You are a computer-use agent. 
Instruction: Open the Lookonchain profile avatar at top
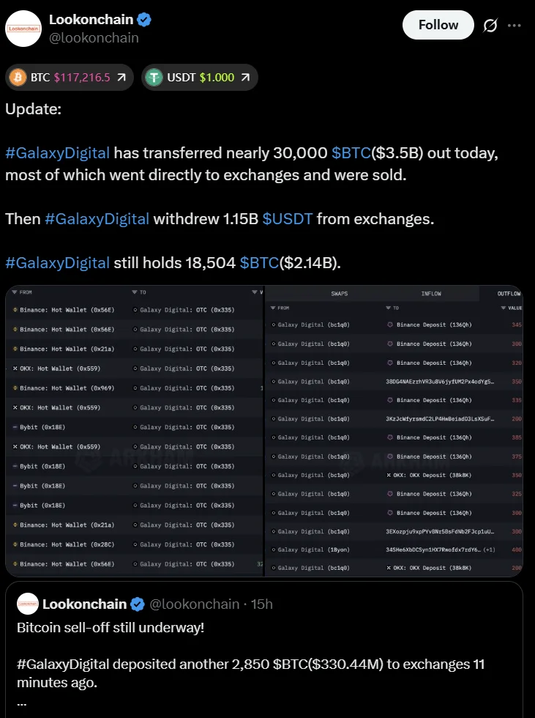pos(24,29)
